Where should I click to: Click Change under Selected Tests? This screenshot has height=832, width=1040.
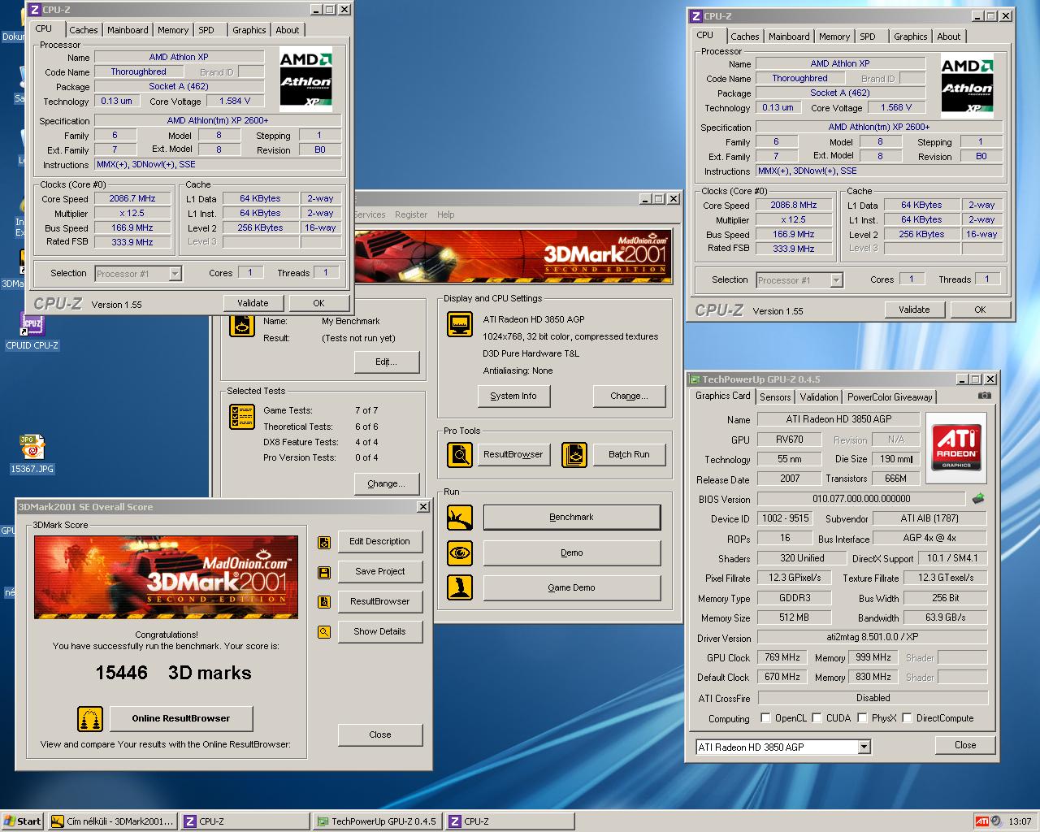click(386, 483)
